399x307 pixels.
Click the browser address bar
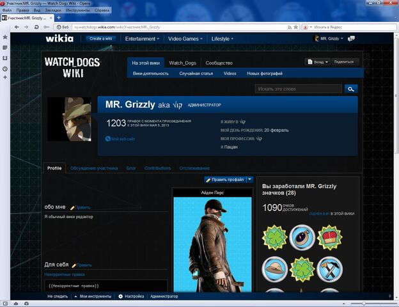click(x=180, y=27)
